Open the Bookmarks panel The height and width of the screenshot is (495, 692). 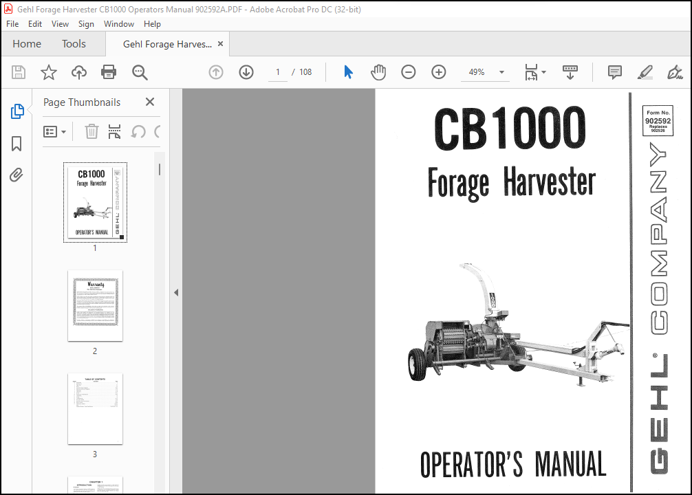point(17,144)
